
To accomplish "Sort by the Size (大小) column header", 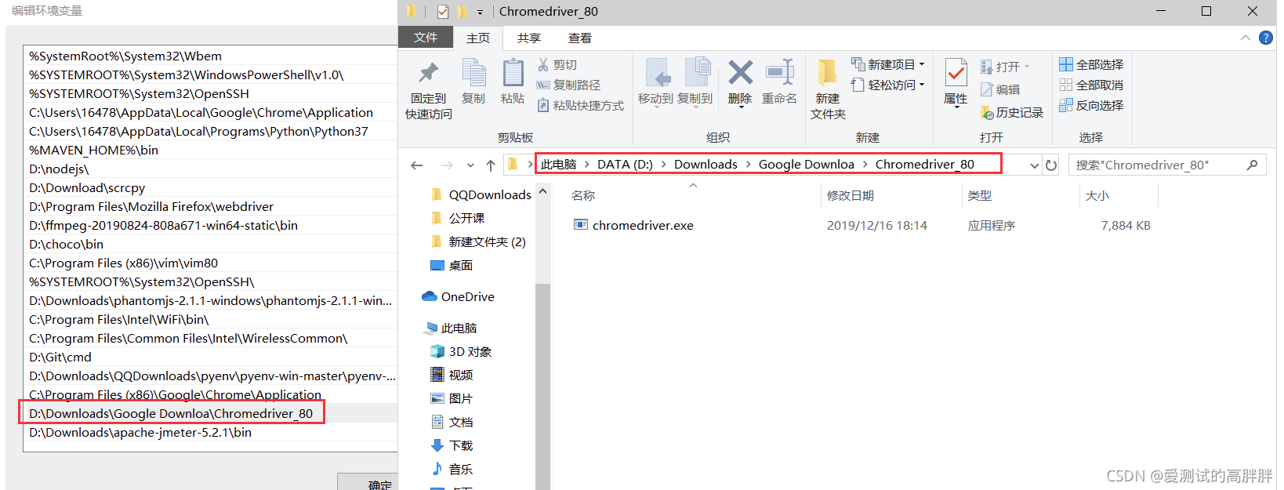I will point(1097,195).
